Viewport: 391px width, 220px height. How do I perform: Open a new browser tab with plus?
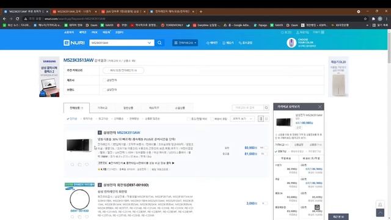[x=201, y=12]
